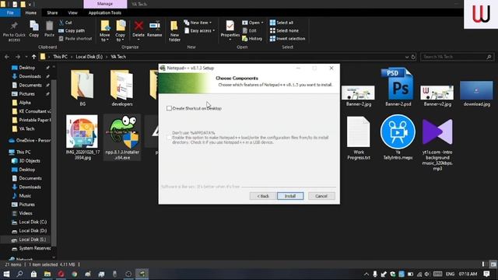Viewport: 498px width, 280px height.
Task: Click Cut in Clipboard group
Action: pos(65,23)
